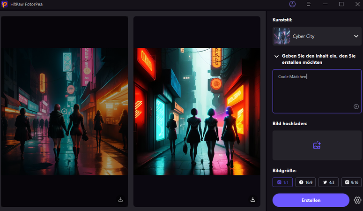Screen dimensions: 363x211
Task: Select the right neon alley image
Action: (197, 112)
